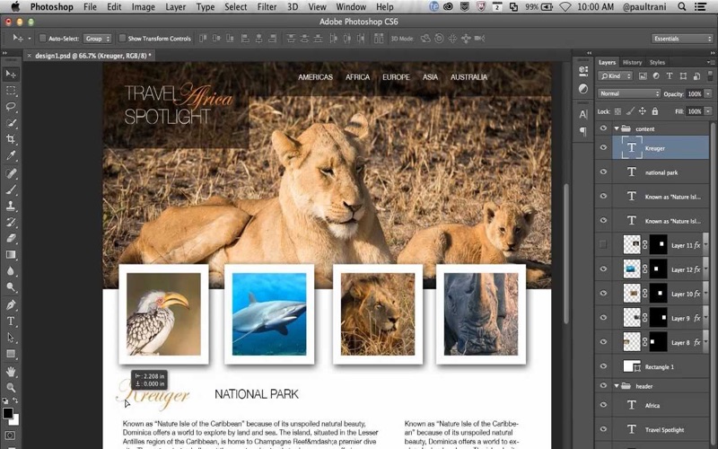Select the Horizontal Type tool
Screen dimensions: 718x449
(11, 321)
